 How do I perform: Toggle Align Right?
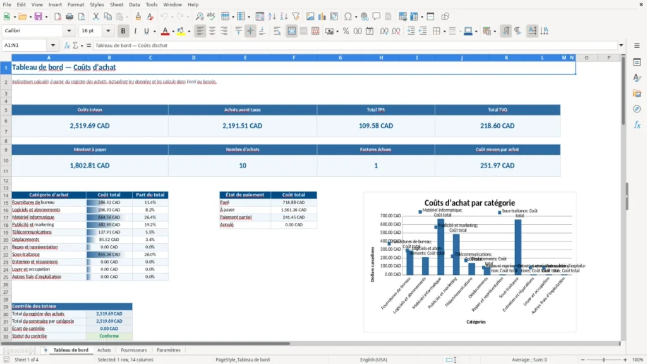tap(224, 31)
